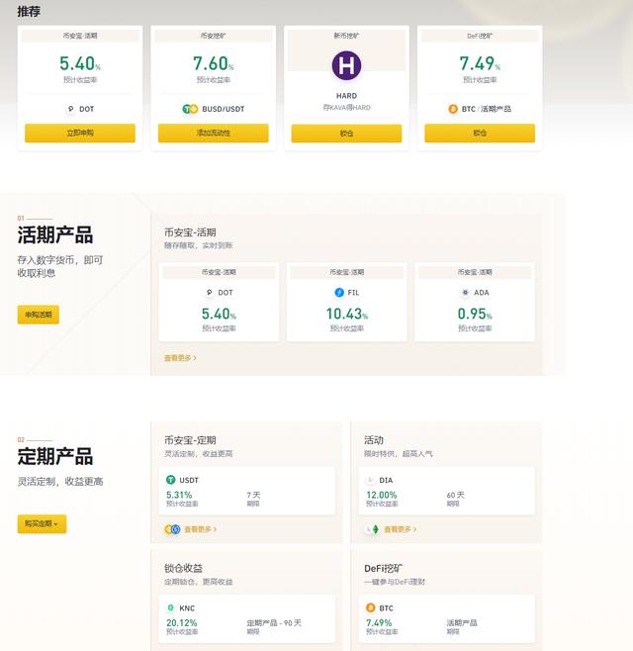Click the DOT coin icon in recommended card

tap(70, 109)
